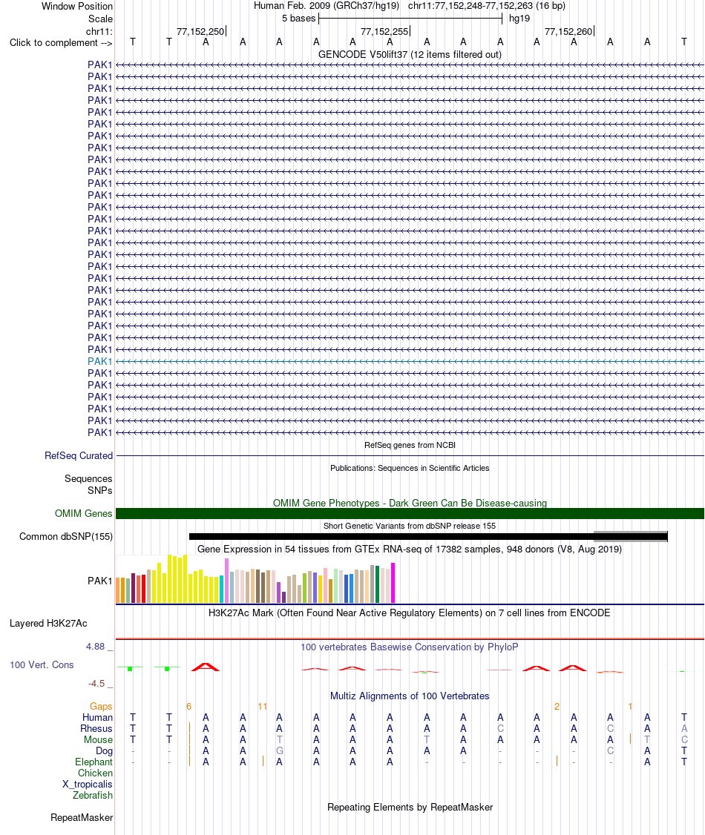Click 'Short Genetic Variants from dbSNP release 155'
This screenshot has height=835, width=705.
pyautogui.click(x=409, y=526)
